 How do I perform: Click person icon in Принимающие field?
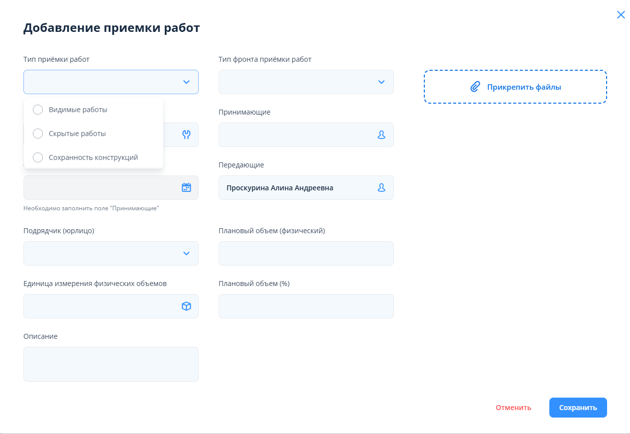pos(381,135)
